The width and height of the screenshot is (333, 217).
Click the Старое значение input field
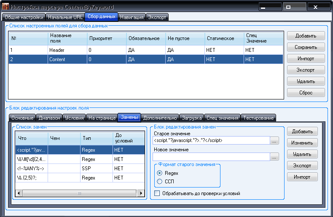pos(211,141)
